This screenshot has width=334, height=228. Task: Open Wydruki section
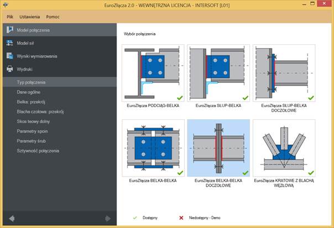pos(60,69)
